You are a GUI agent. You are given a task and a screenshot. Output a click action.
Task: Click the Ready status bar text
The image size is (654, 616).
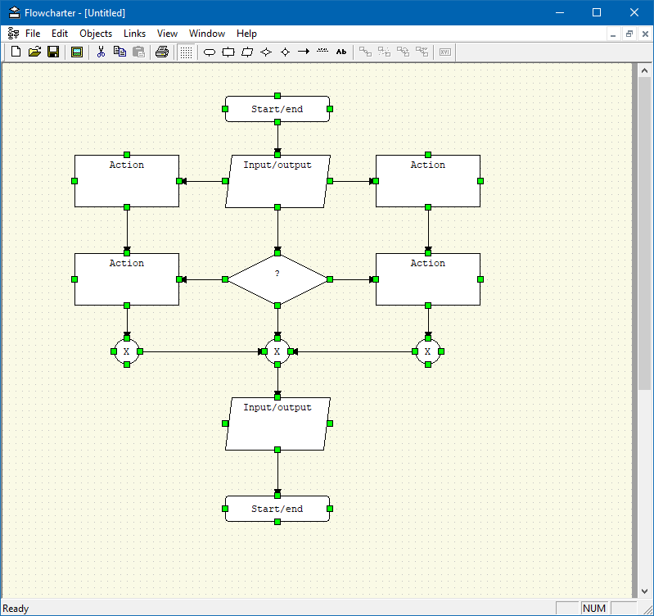coord(16,608)
